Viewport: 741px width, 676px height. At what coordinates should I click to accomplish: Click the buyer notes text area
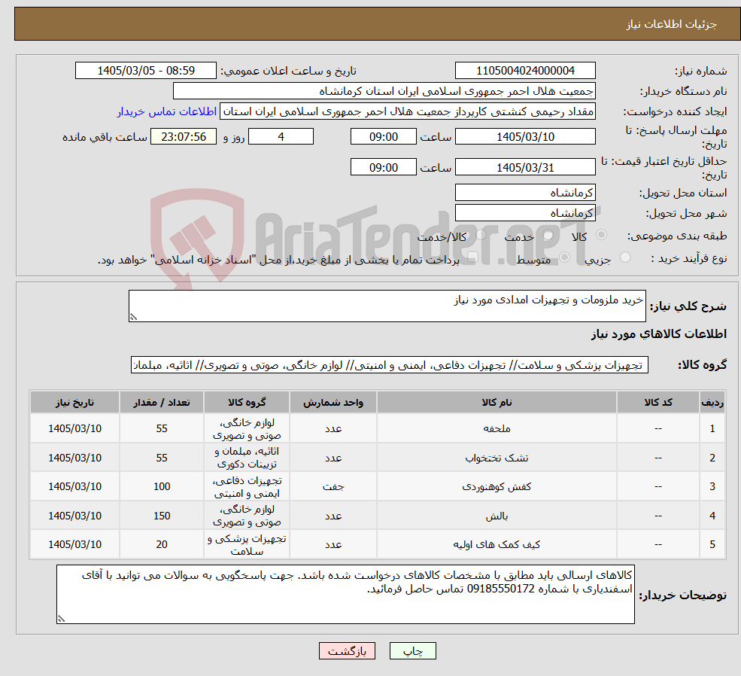345,594
